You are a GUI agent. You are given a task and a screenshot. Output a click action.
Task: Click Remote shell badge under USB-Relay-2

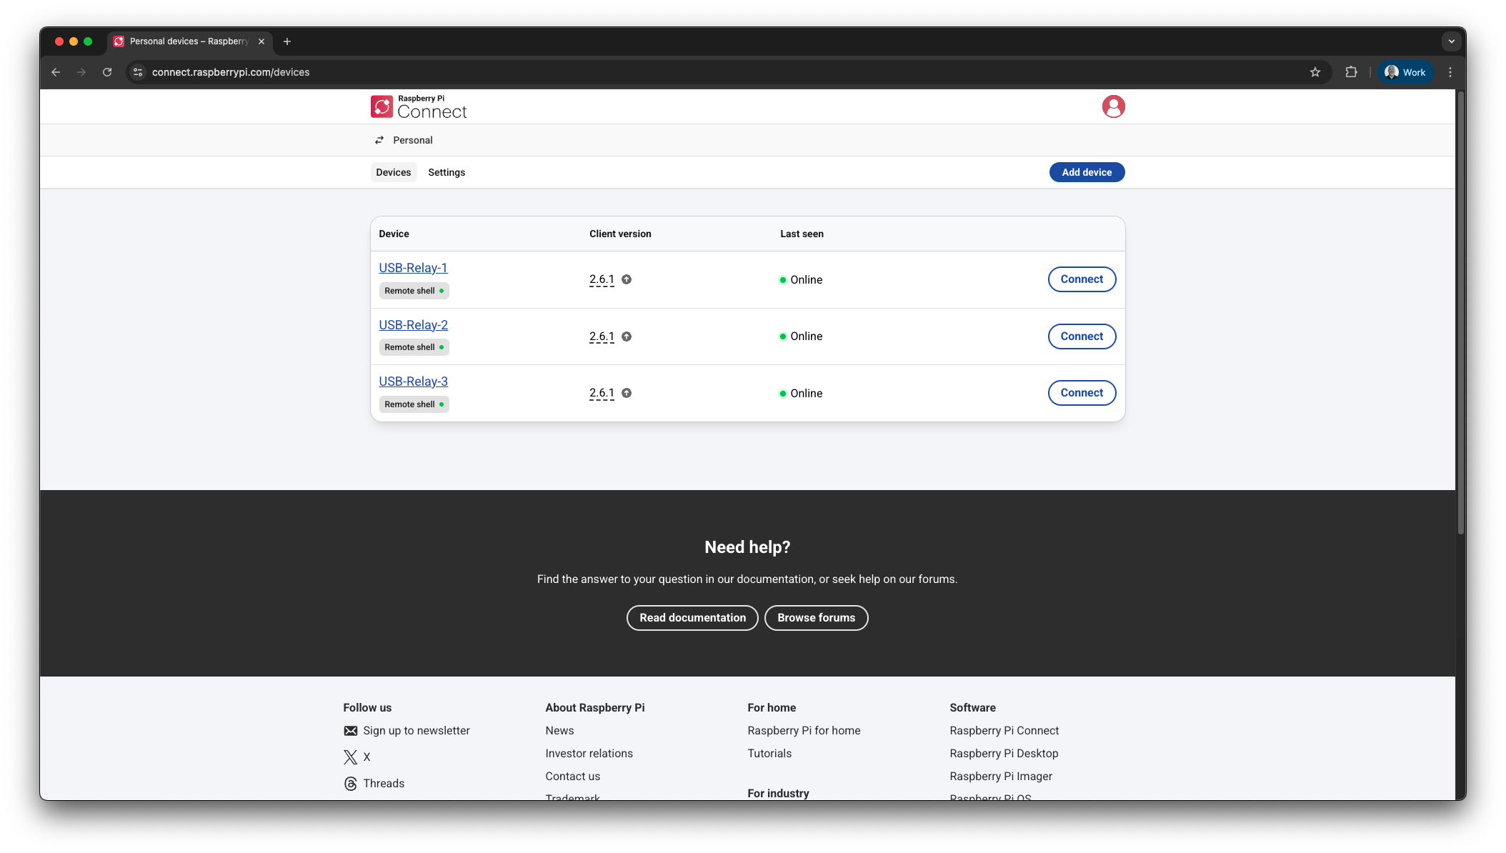(x=414, y=347)
